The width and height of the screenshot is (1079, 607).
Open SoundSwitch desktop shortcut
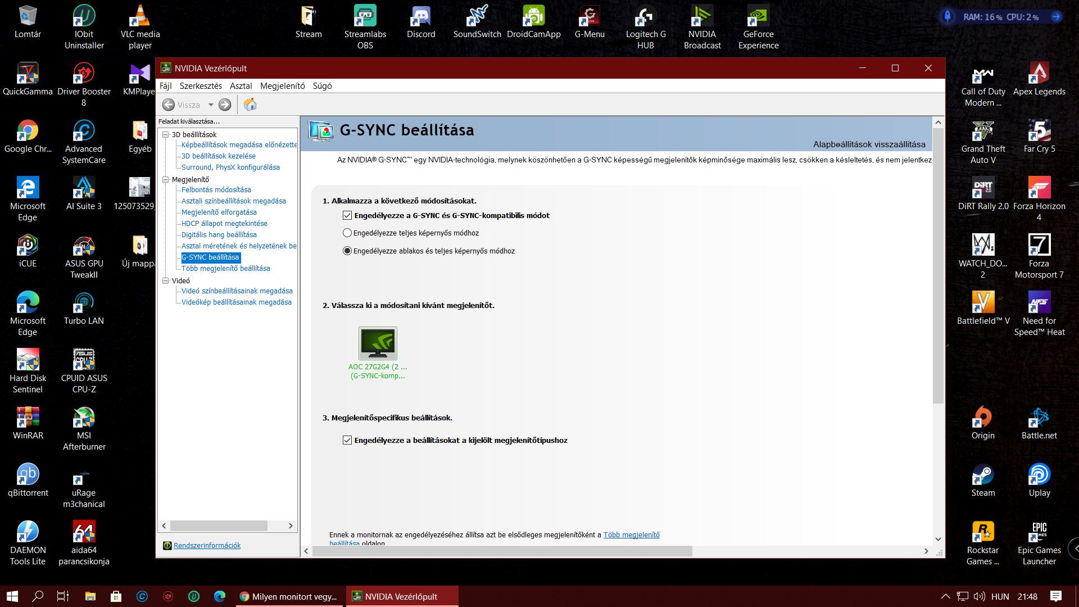tap(477, 22)
